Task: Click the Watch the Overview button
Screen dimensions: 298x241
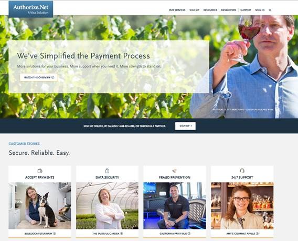Action: point(39,77)
